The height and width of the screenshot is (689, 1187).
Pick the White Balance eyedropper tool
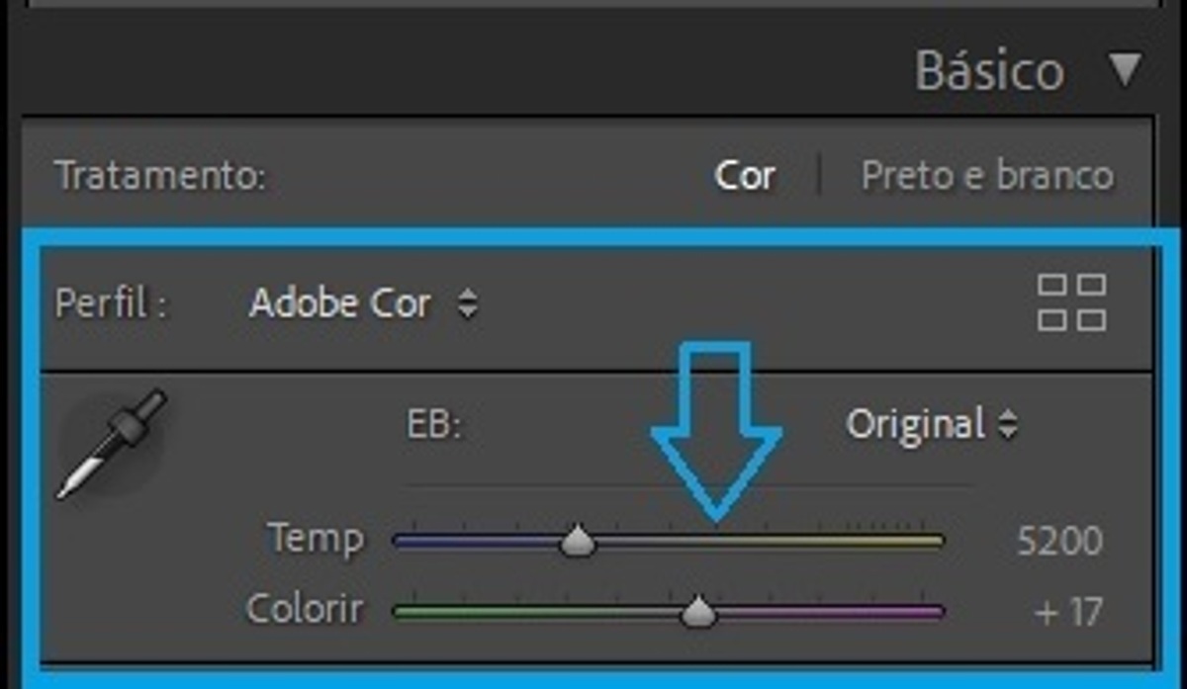point(111,444)
